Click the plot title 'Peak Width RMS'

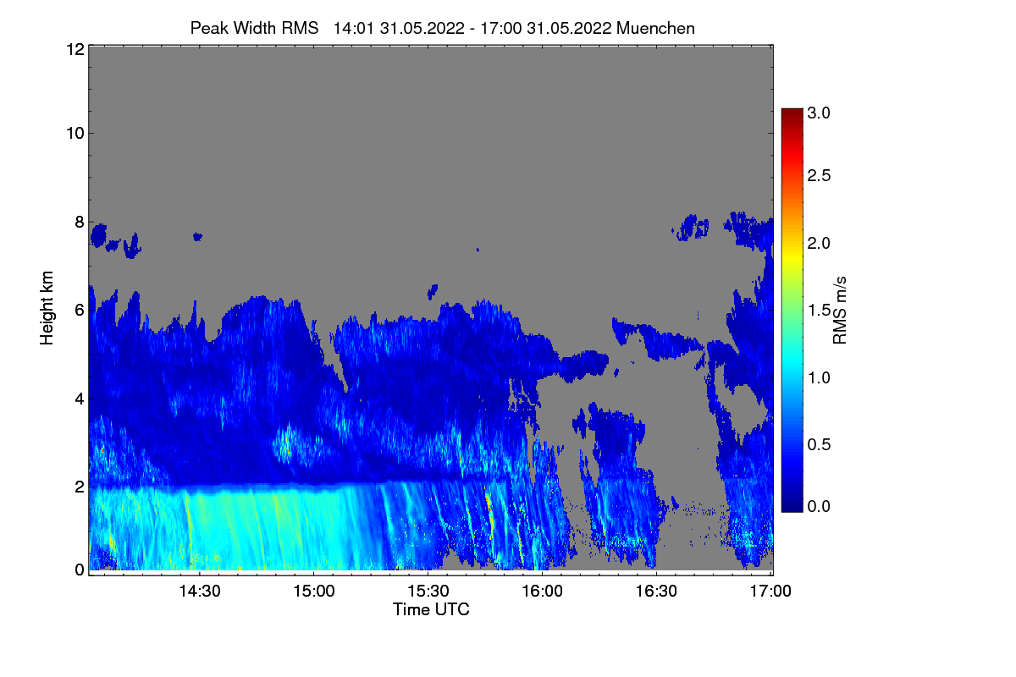click(x=254, y=28)
